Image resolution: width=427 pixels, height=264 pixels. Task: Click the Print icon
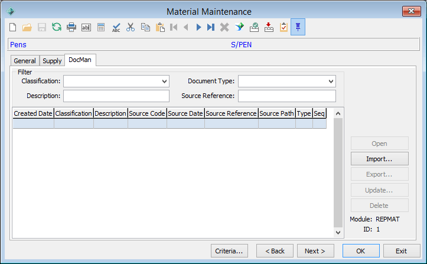point(71,27)
